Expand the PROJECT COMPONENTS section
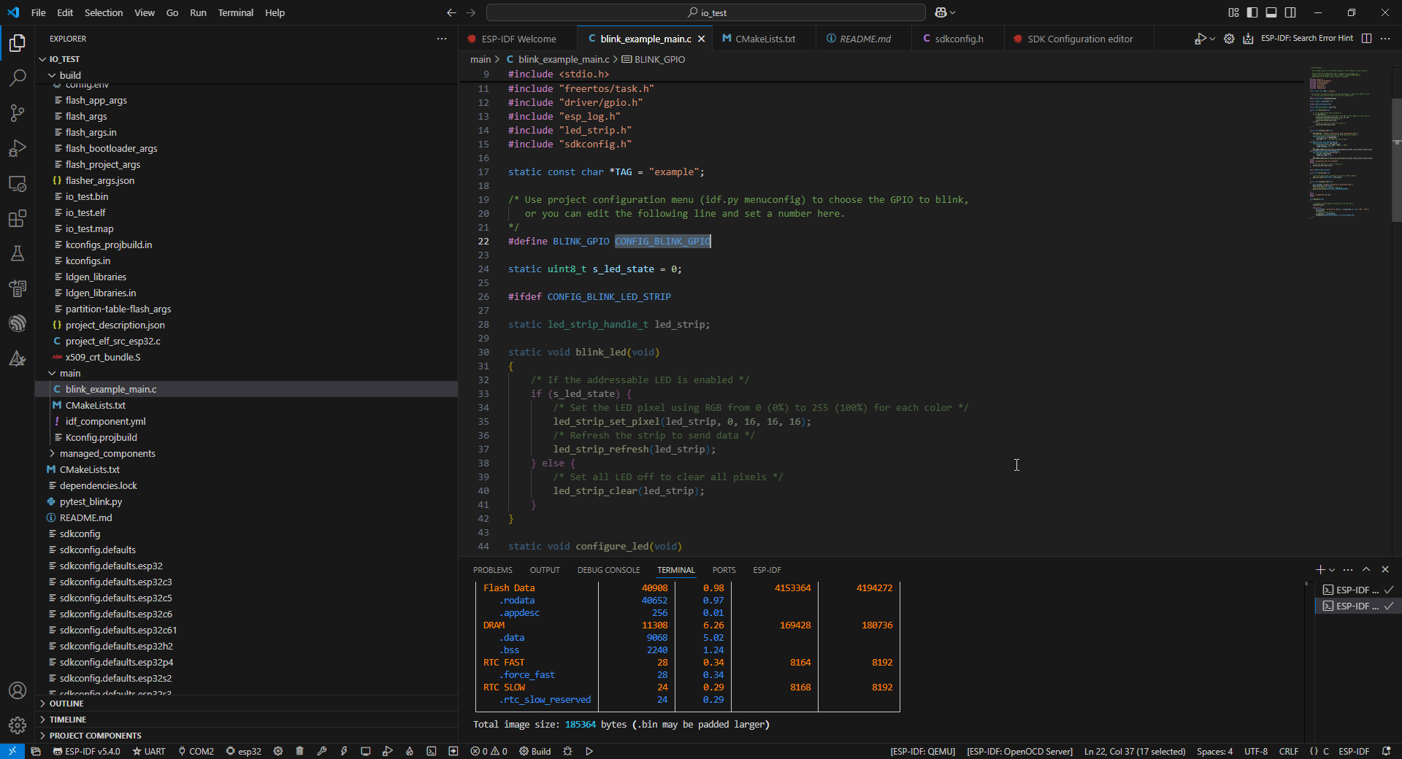Screen dimensions: 1402x759 248,736
